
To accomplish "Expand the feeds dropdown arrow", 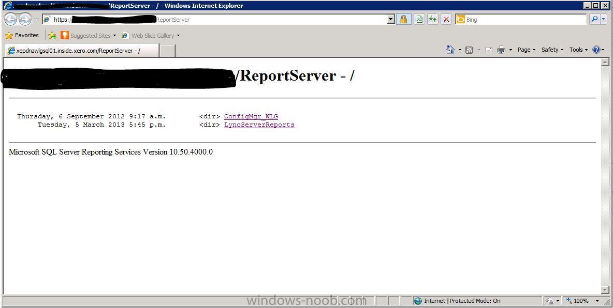I will [x=479, y=50].
